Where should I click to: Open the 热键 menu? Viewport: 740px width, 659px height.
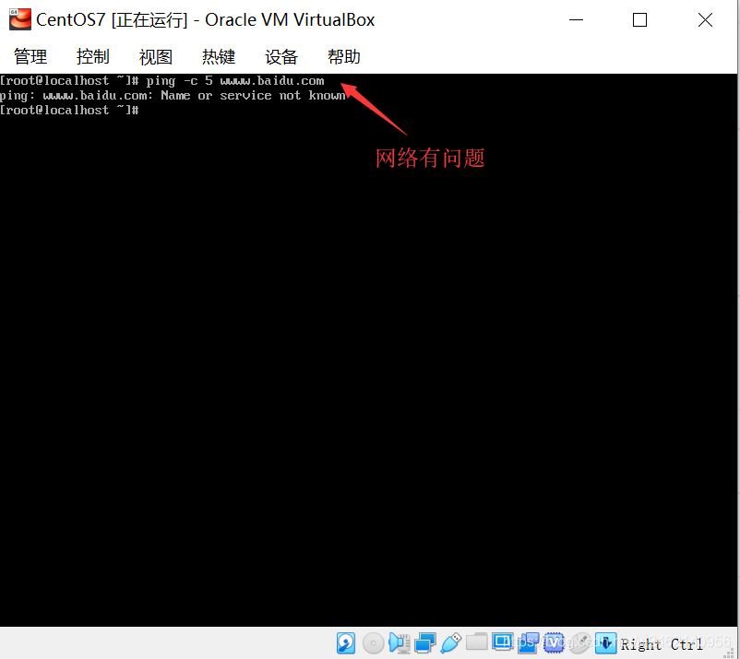(x=219, y=57)
